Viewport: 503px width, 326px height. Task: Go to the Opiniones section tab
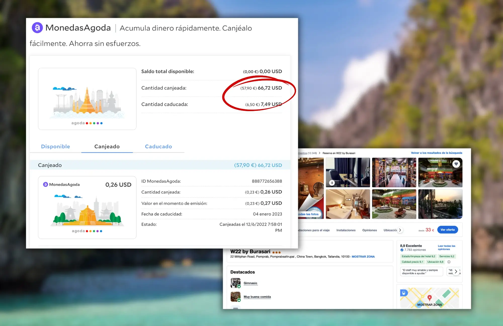[x=369, y=230]
